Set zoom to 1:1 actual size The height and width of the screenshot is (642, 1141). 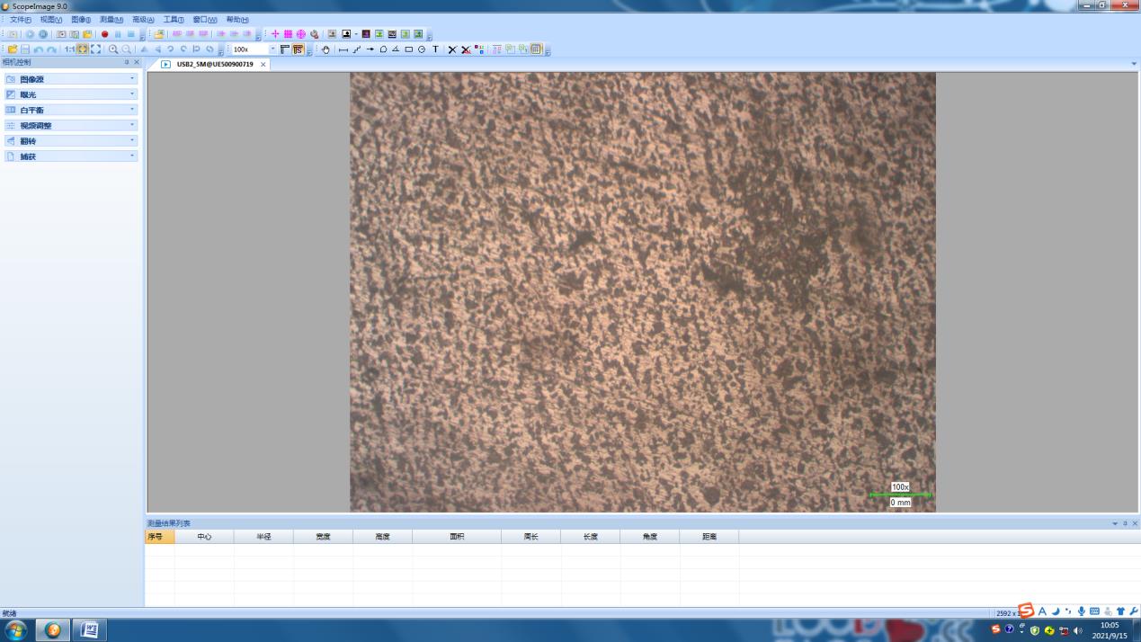69,49
